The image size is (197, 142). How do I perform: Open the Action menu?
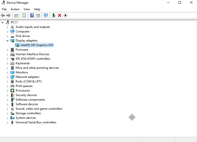coord(15,9)
